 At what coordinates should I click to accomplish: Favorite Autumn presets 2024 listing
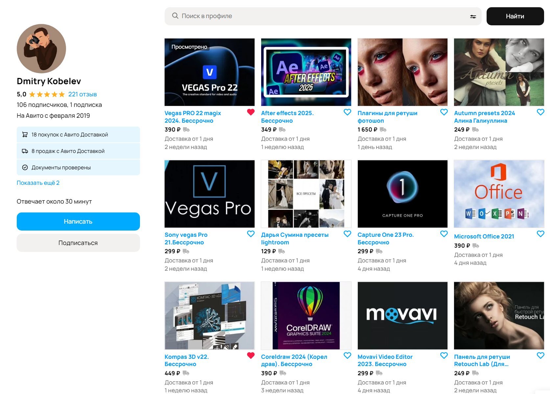[x=540, y=112]
